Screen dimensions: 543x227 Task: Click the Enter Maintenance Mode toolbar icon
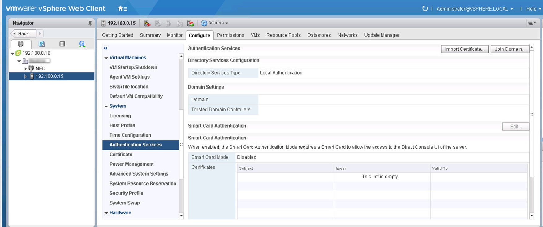coord(147,23)
